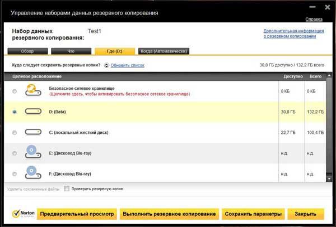Click the red activate secure network storage text
The height and width of the screenshot is (227, 336).
pos(120,94)
